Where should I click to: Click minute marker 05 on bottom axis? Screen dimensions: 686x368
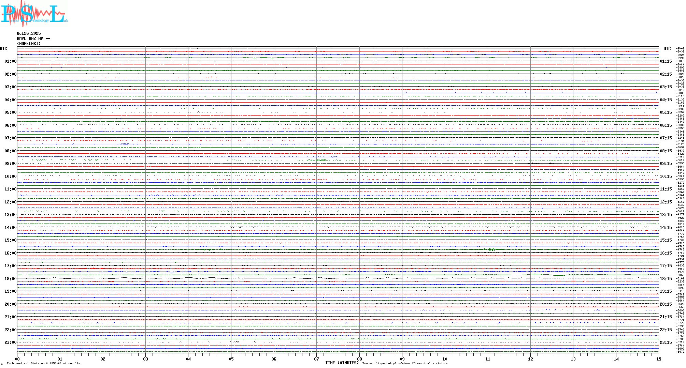click(x=231, y=359)
